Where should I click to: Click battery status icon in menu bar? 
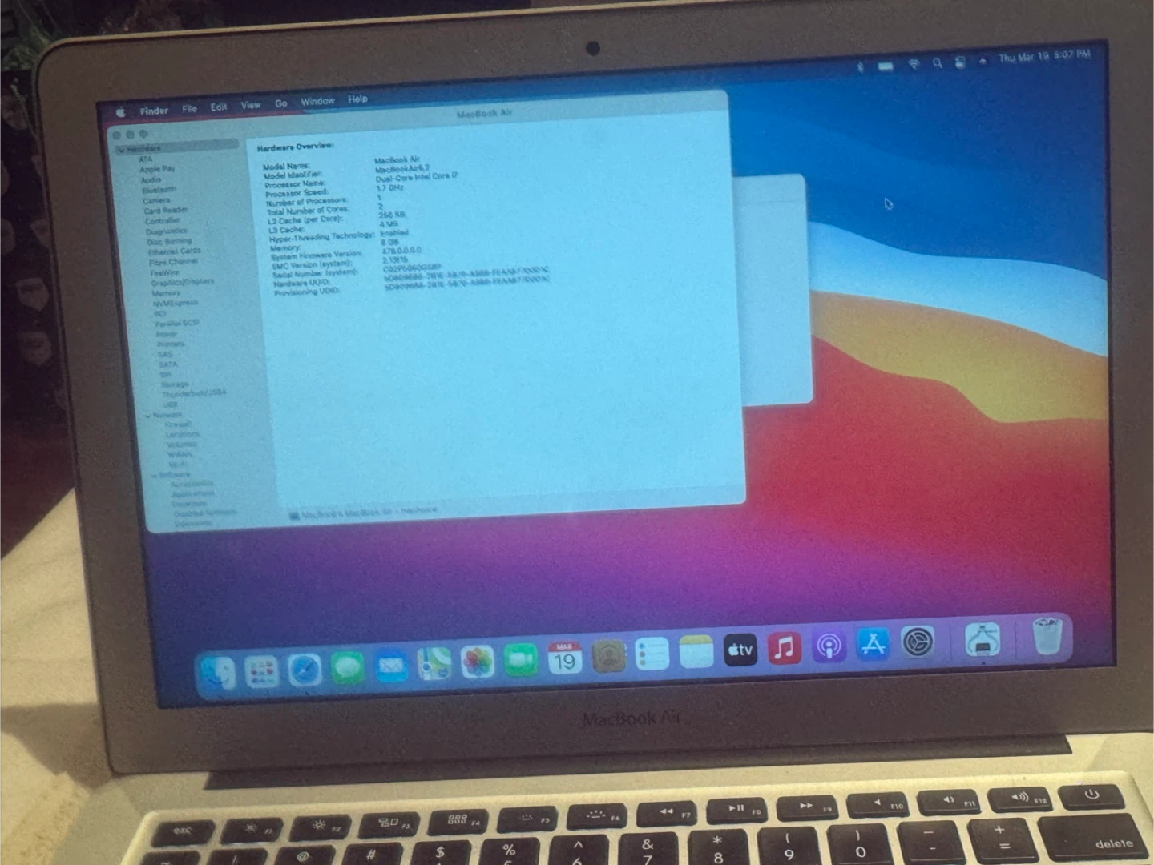click(x=886, y=66)
